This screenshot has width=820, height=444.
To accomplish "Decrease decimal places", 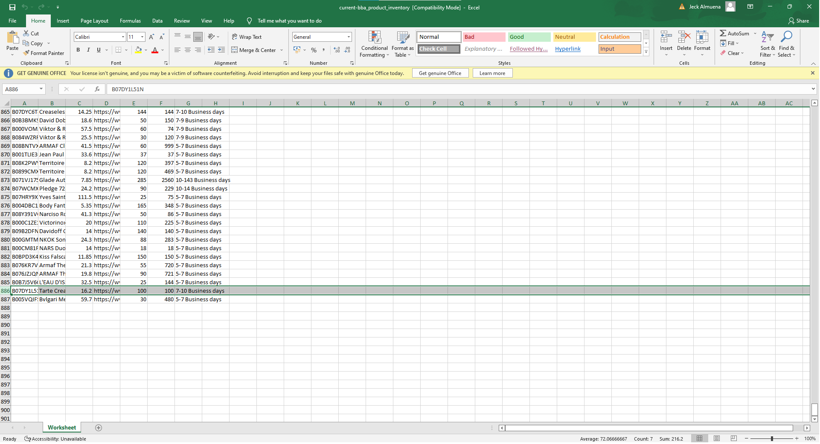I will pos(347,50).
